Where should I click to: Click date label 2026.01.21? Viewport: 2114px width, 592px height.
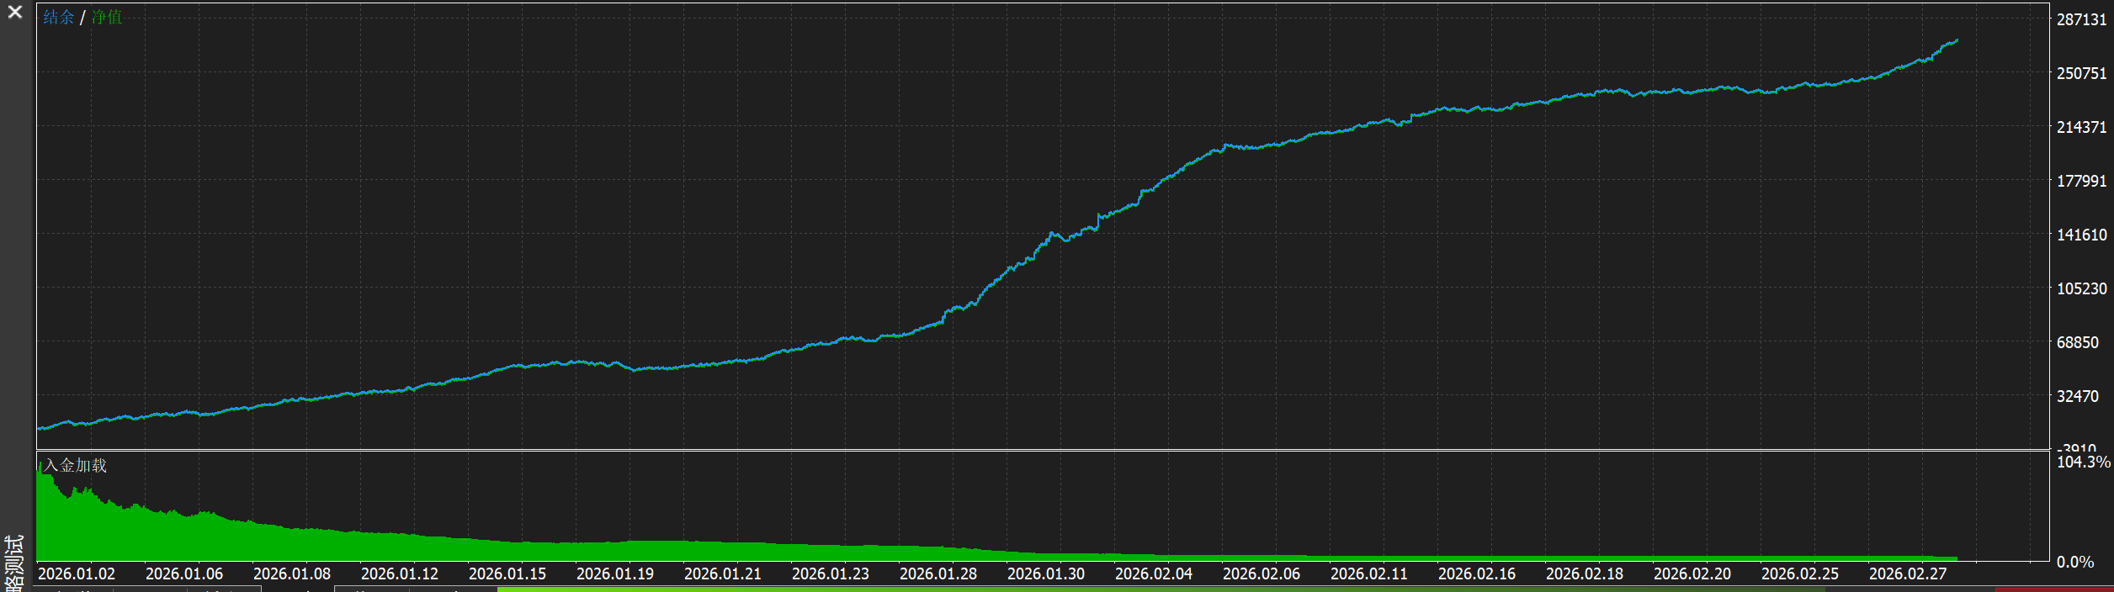(723, 573)
